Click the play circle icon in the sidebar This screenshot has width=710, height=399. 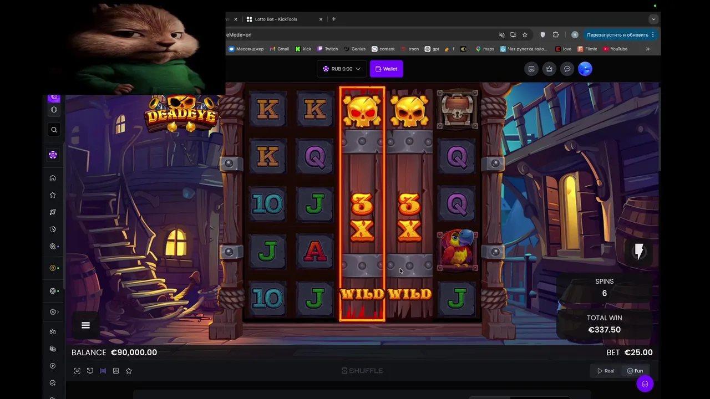[x=53, y=366]
